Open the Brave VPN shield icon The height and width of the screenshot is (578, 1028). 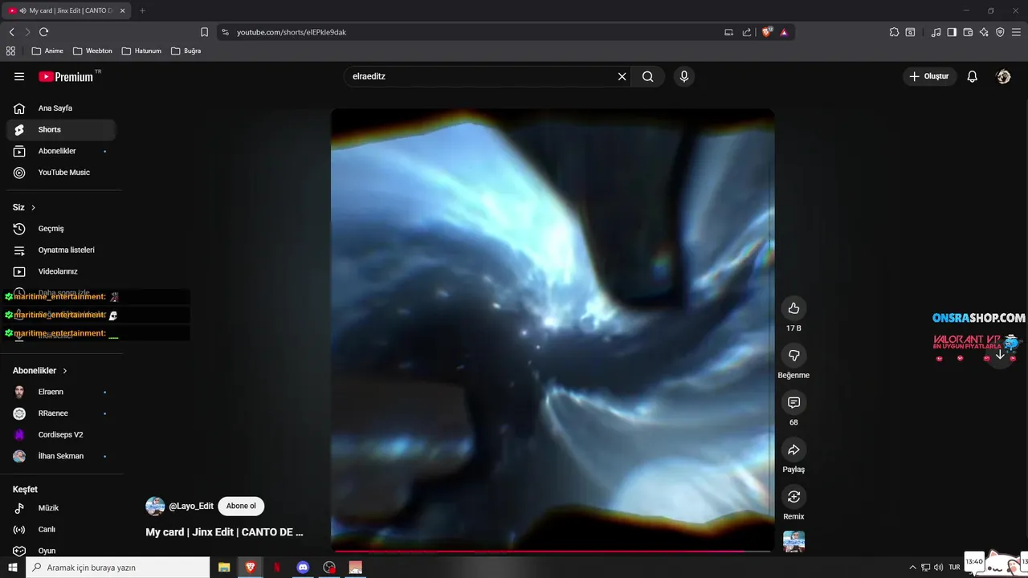click(1000, 32)
